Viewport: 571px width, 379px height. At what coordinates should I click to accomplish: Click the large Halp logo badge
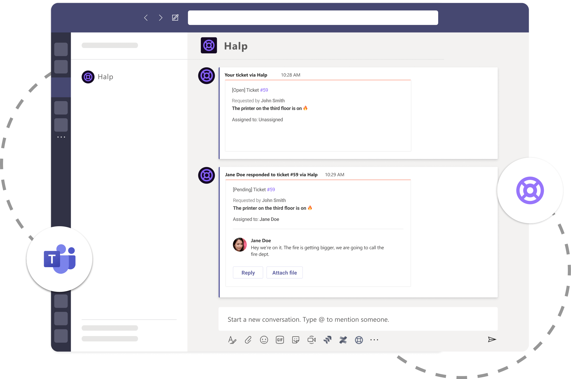tap(530, 190)
